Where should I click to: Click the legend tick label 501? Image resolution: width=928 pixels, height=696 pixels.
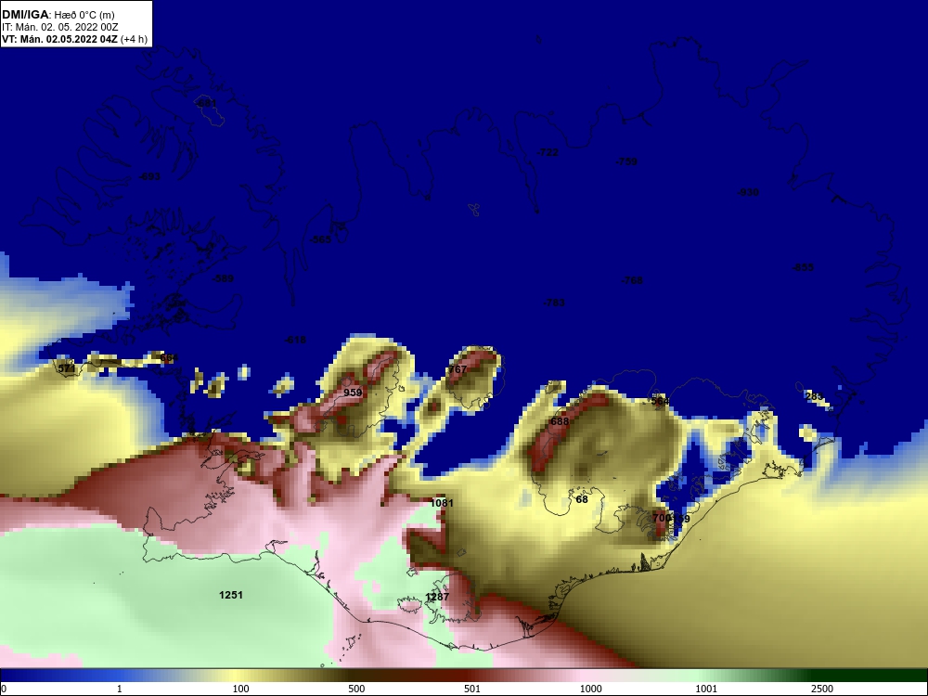click(x=472, y=689)
